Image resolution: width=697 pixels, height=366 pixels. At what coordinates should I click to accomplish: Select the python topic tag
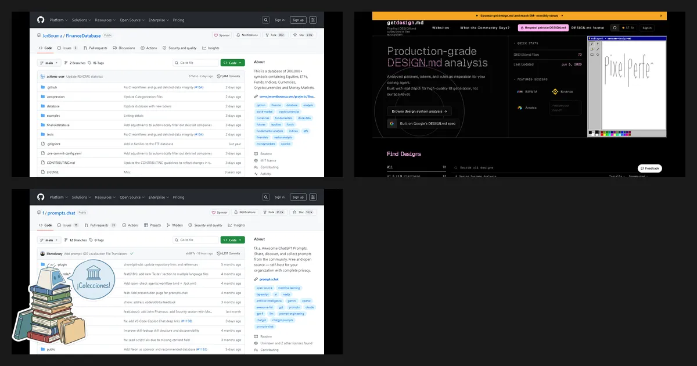point(261,105)
